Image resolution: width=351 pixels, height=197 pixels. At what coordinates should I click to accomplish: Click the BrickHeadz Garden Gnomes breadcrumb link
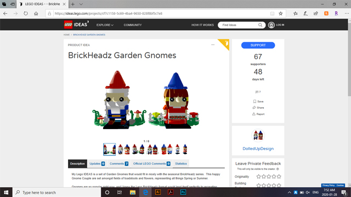(x=89, y=35)
